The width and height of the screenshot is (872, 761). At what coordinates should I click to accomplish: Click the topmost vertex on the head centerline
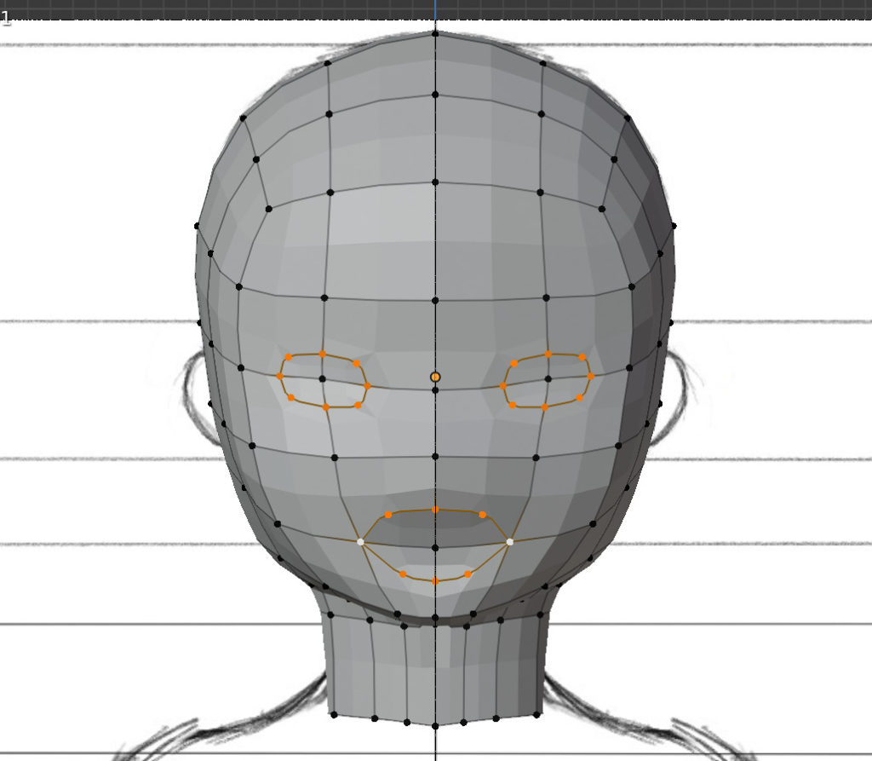pyautogui.click(x=435, y=33)
